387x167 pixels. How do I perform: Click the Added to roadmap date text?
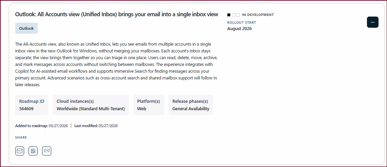[41, 126]
